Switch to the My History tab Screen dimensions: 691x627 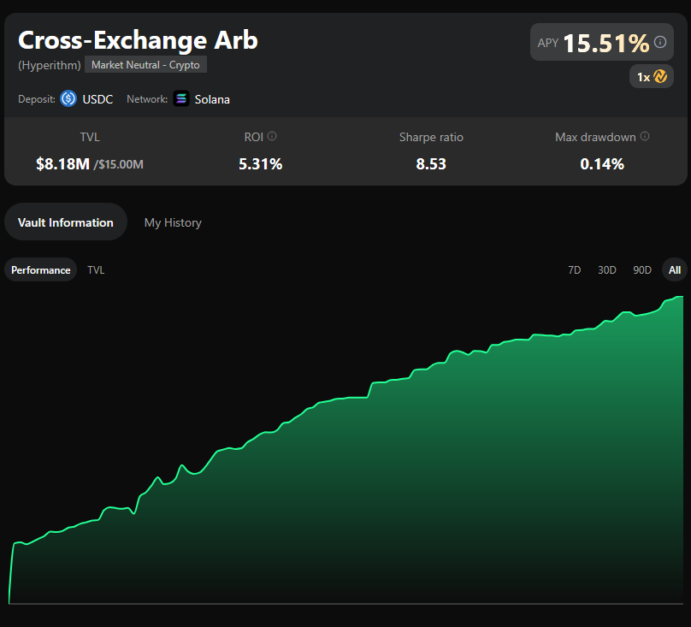tap(173, 222)
